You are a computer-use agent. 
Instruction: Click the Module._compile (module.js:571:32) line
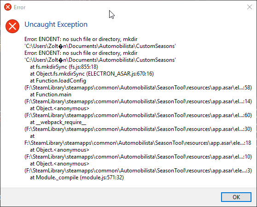point(77,177)
